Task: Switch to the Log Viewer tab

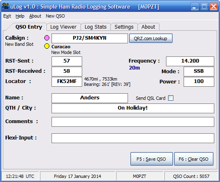Action: tap(63, 27)
